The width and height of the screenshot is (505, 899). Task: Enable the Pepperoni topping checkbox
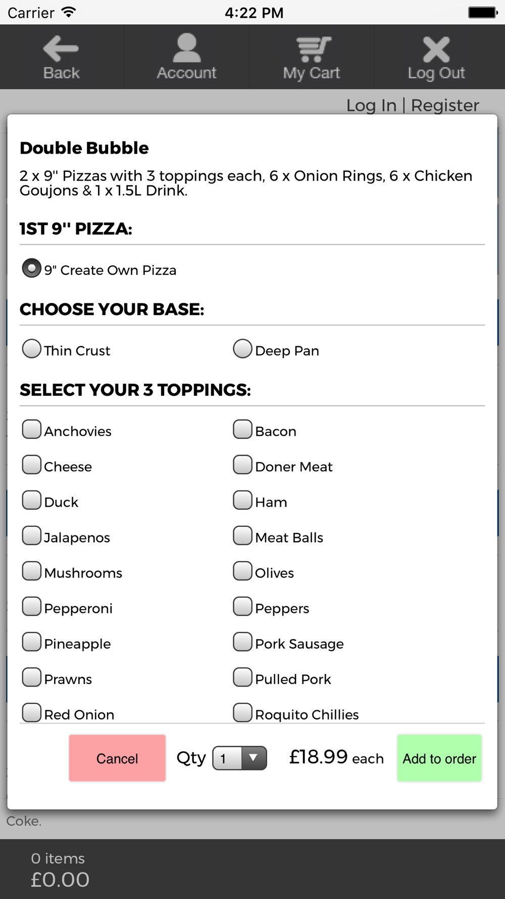(x=32, y=606)
